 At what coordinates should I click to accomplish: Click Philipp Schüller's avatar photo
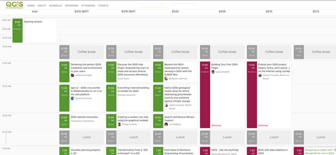[x=119, y=125]
